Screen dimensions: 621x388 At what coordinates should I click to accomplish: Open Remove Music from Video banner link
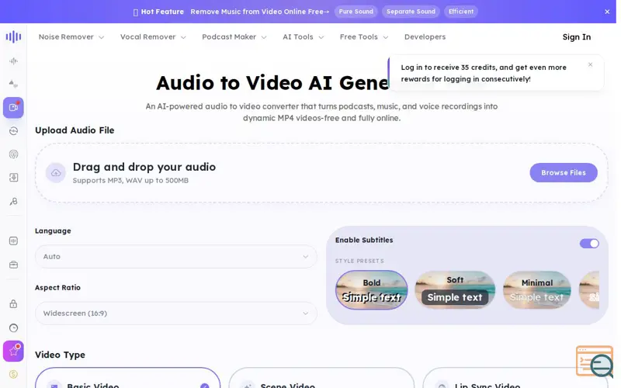[260, 12]
